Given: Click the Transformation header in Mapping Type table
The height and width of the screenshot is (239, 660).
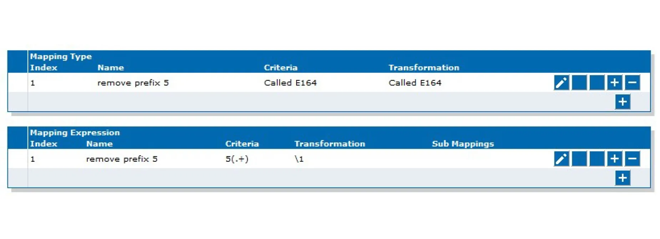Looking at the screenshot, I should 423,68.
